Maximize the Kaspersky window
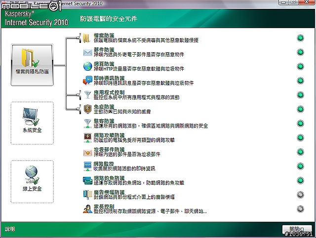316x238 pixels. coord(293,2)
